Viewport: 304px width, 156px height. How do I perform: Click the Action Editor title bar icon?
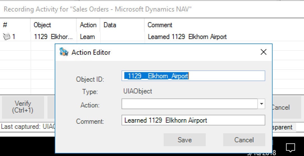[64, 52]
